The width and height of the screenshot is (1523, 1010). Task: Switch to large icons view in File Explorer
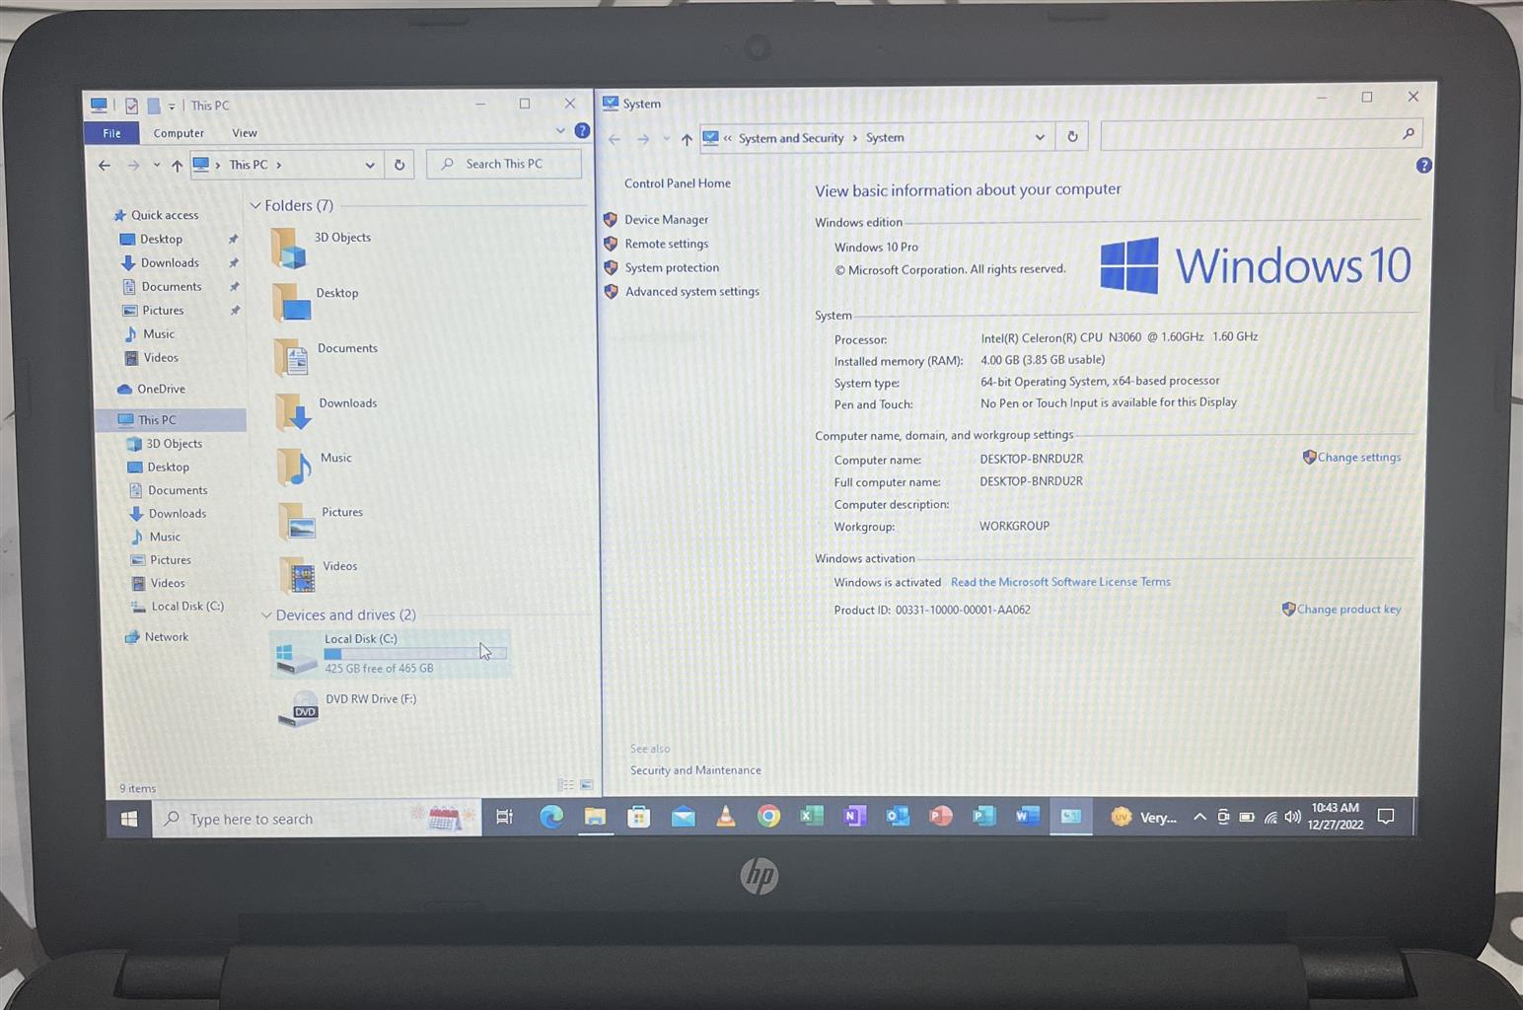pyautogui.click(x=587, y=785)
